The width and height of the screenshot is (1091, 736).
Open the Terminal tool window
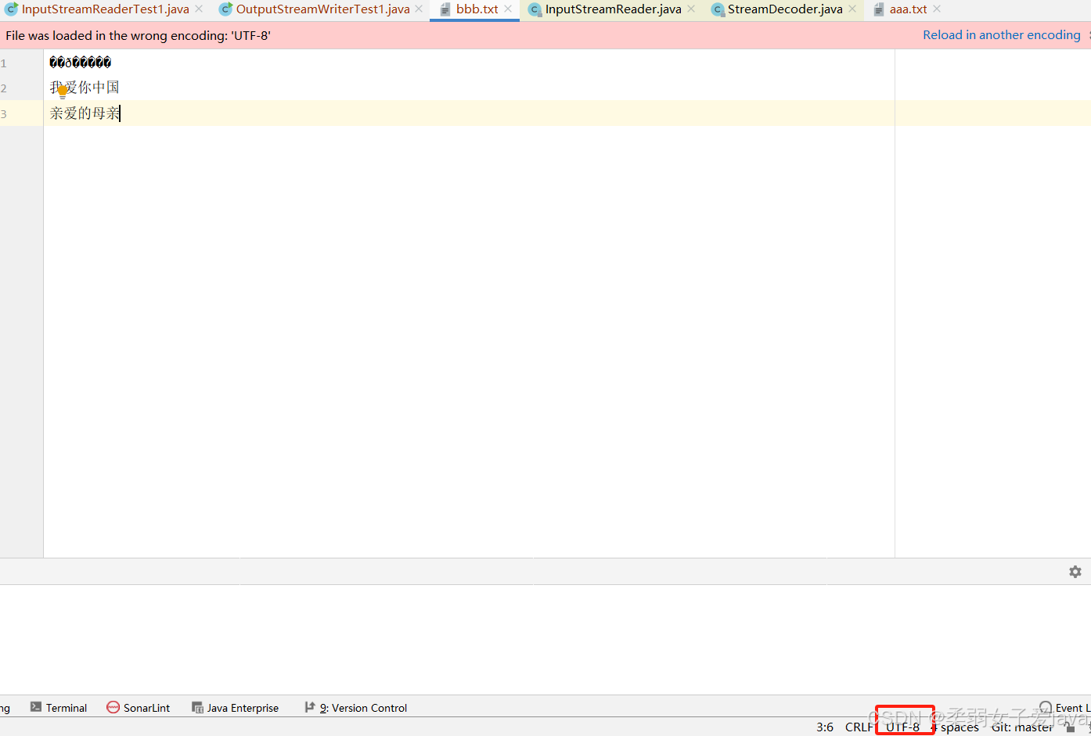pyautogui.click(x=66, y=708)
